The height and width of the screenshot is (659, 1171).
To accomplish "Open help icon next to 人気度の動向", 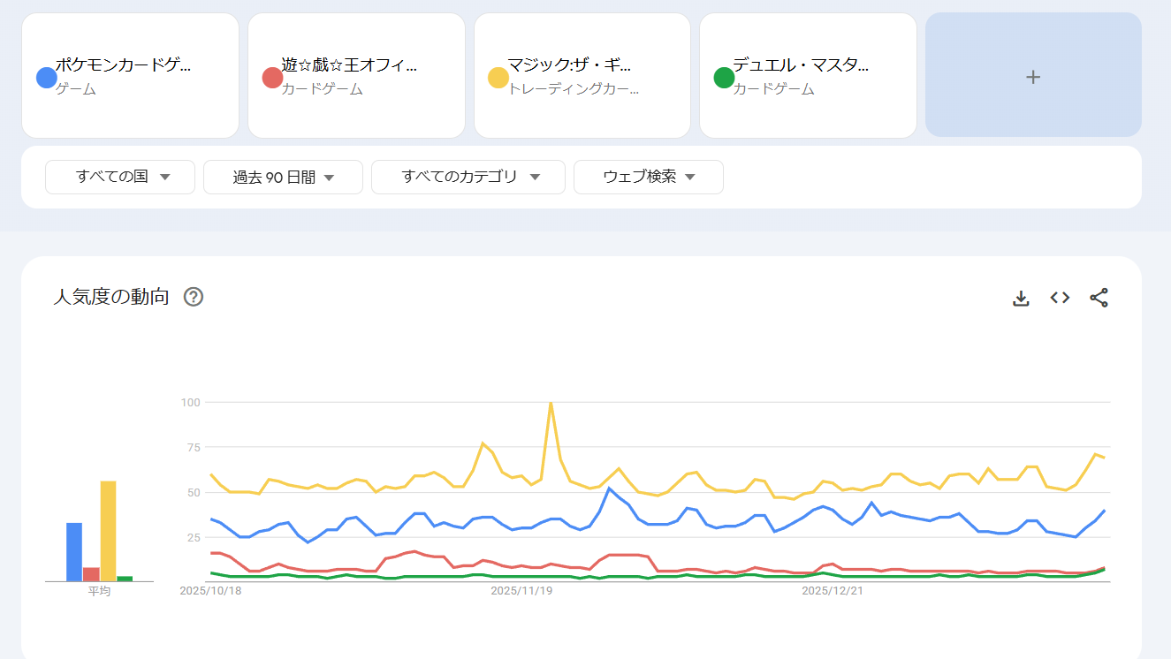I will [194, 297].
